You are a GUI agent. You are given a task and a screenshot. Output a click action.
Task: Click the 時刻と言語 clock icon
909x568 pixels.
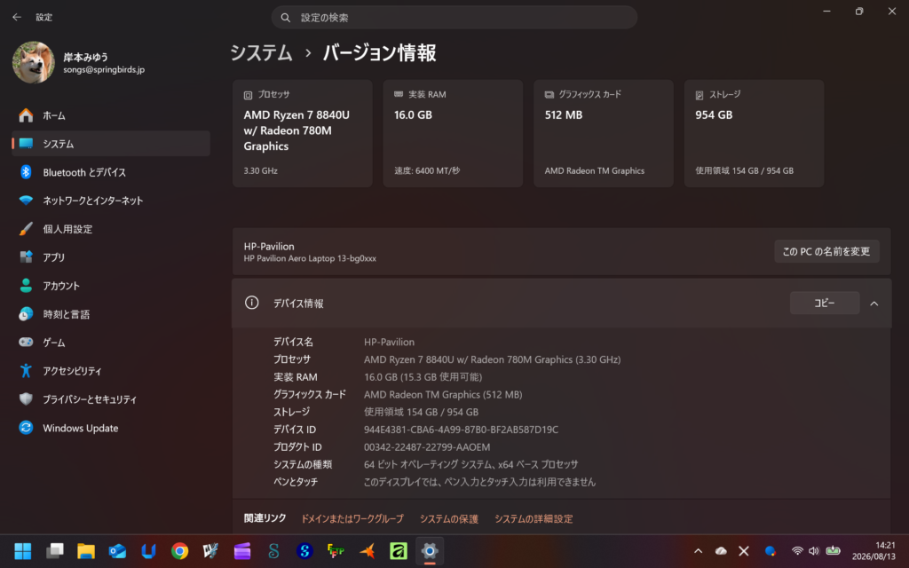[x=26, y=313]
